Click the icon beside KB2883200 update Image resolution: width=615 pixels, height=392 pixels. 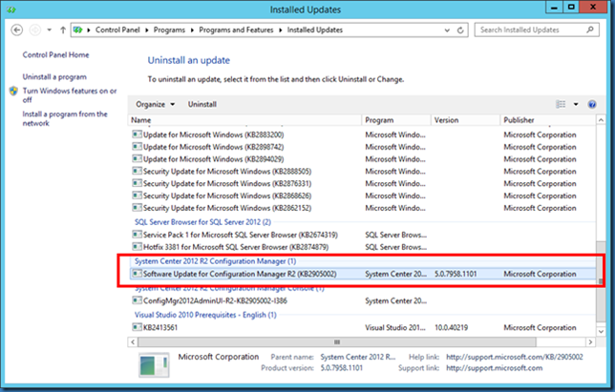pos(137,134)
